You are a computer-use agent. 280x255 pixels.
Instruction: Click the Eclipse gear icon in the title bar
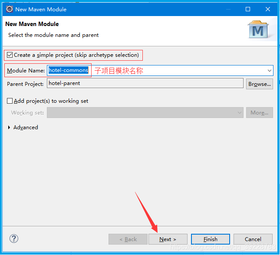10,9
